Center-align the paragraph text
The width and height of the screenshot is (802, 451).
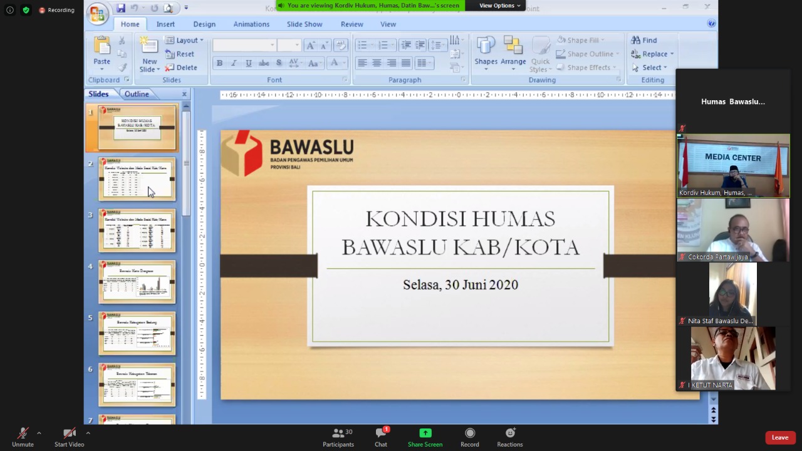coord(377,63)
